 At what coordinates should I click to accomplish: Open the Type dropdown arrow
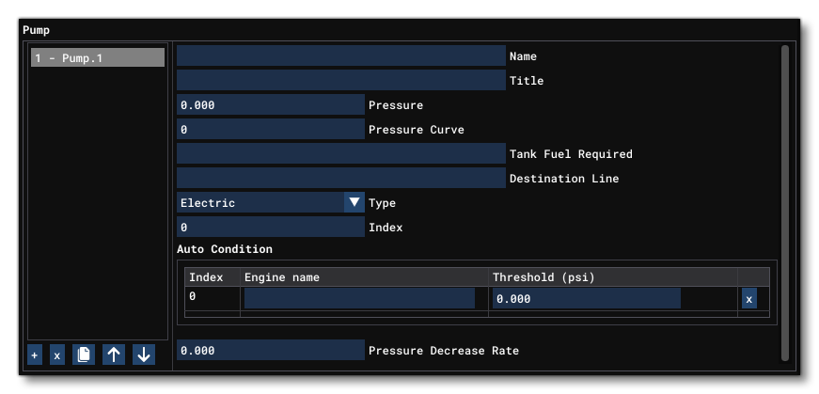354,202
